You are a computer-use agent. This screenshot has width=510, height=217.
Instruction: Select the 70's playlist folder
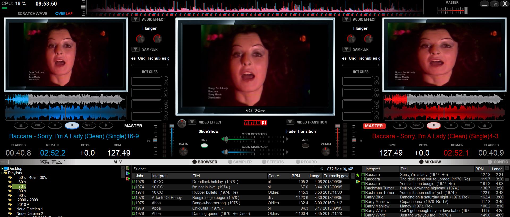pos(22,187)
